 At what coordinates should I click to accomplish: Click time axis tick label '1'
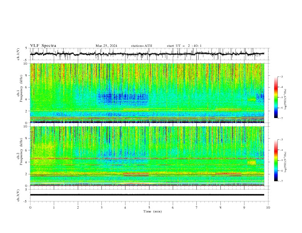(x=54, y=207)
